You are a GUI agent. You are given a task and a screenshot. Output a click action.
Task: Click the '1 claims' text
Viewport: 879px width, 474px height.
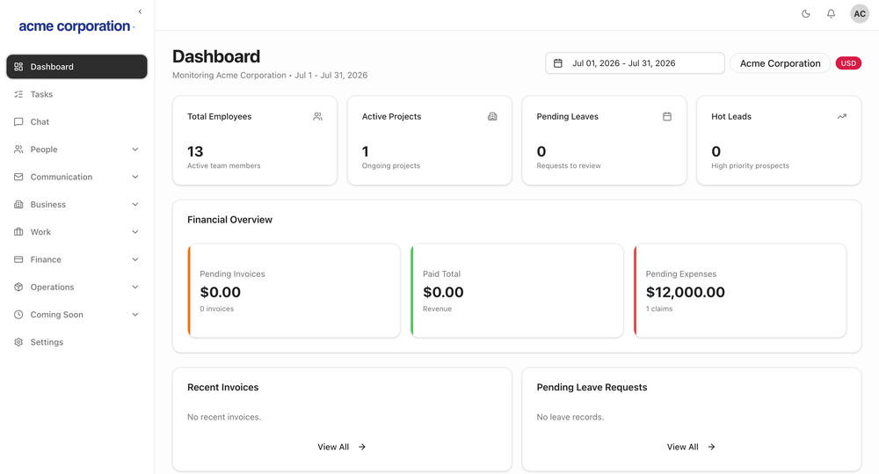(659, 309)
